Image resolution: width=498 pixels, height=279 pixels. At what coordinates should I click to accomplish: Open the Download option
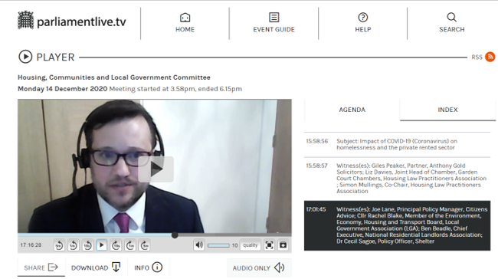click(96, 268)
